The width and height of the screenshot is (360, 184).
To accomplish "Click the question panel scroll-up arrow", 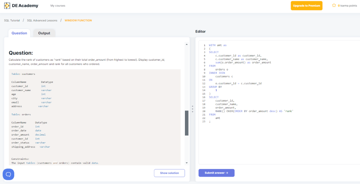I will pyautogui.click(x=187, y=45).
